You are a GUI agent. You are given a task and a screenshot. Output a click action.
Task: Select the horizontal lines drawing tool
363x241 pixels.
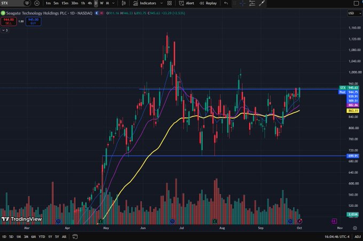252,3
